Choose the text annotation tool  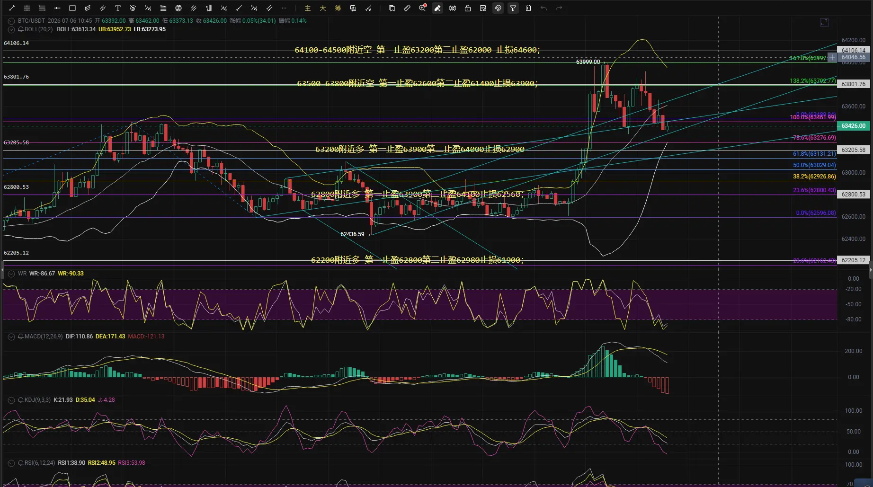click(x=118, y=8)
